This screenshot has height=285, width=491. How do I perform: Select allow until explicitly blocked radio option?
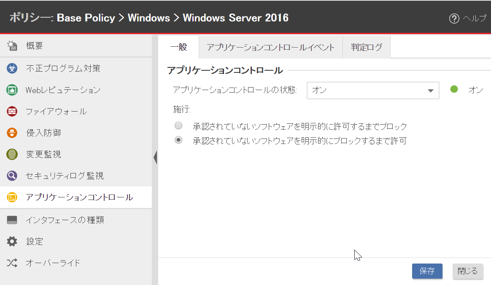[179, 140]
